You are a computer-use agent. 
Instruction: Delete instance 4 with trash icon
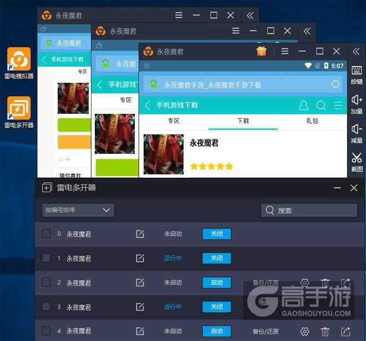click(x=325, y=332)
